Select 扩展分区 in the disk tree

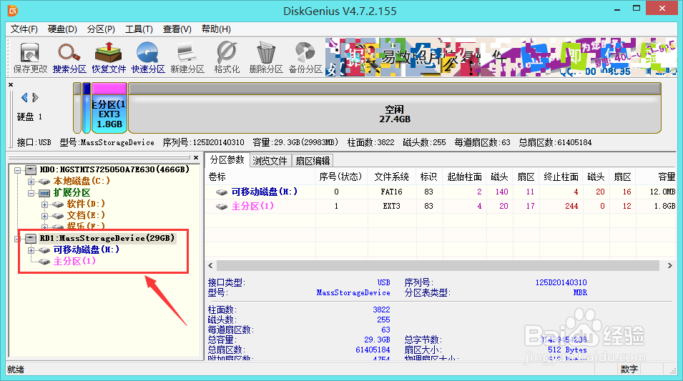(72, 192)
